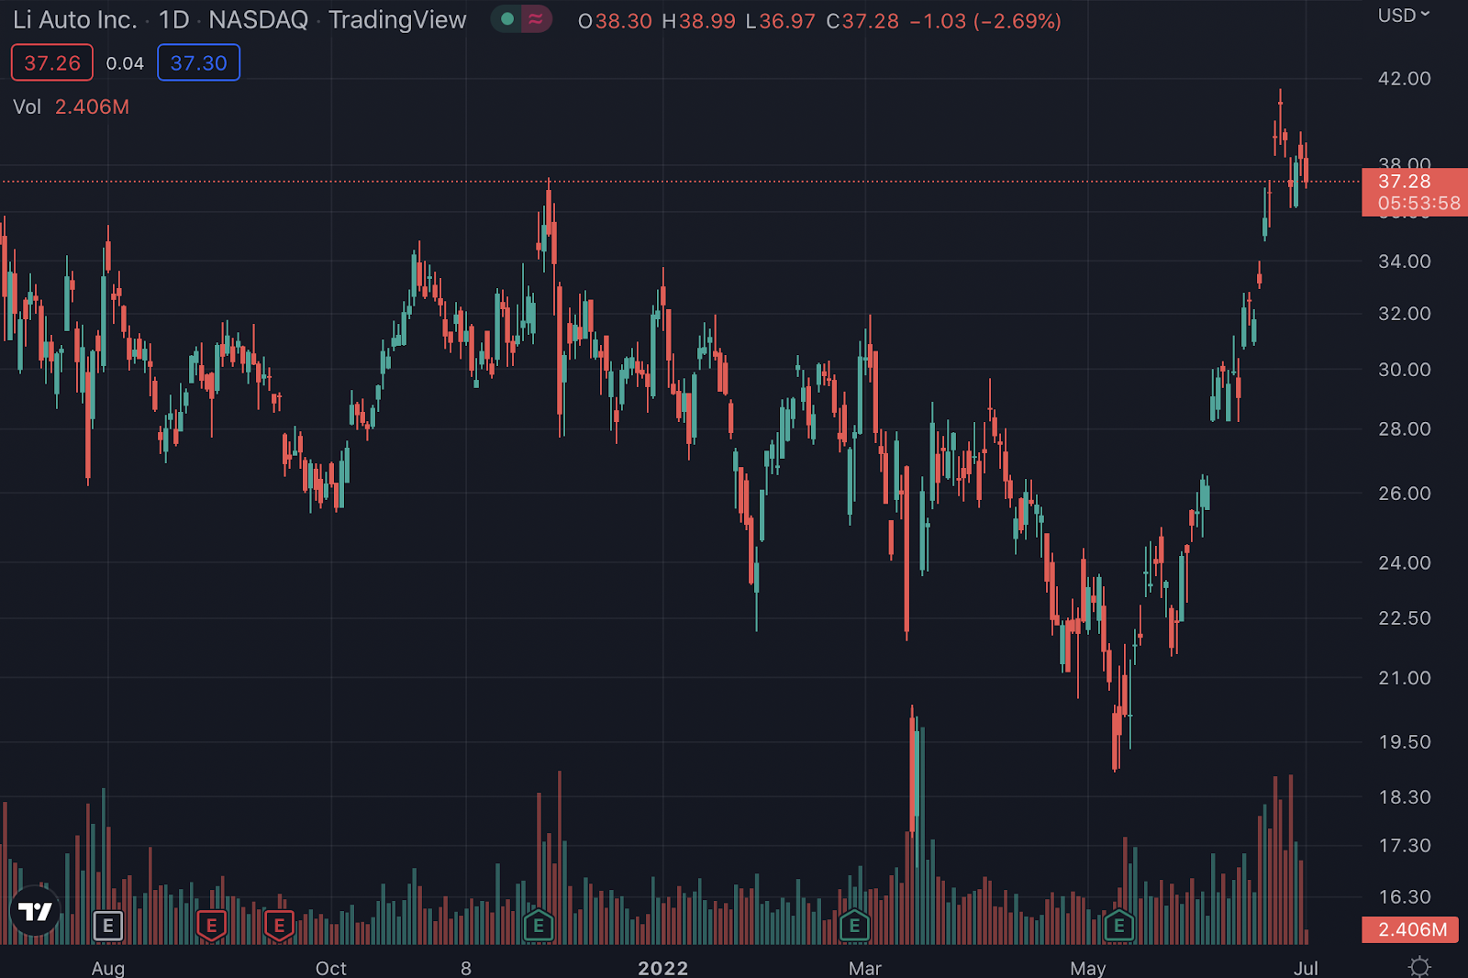Select green earnings marker near May
The image size is (1468, 978).
pyautogui.click(x=1119, y=926)
